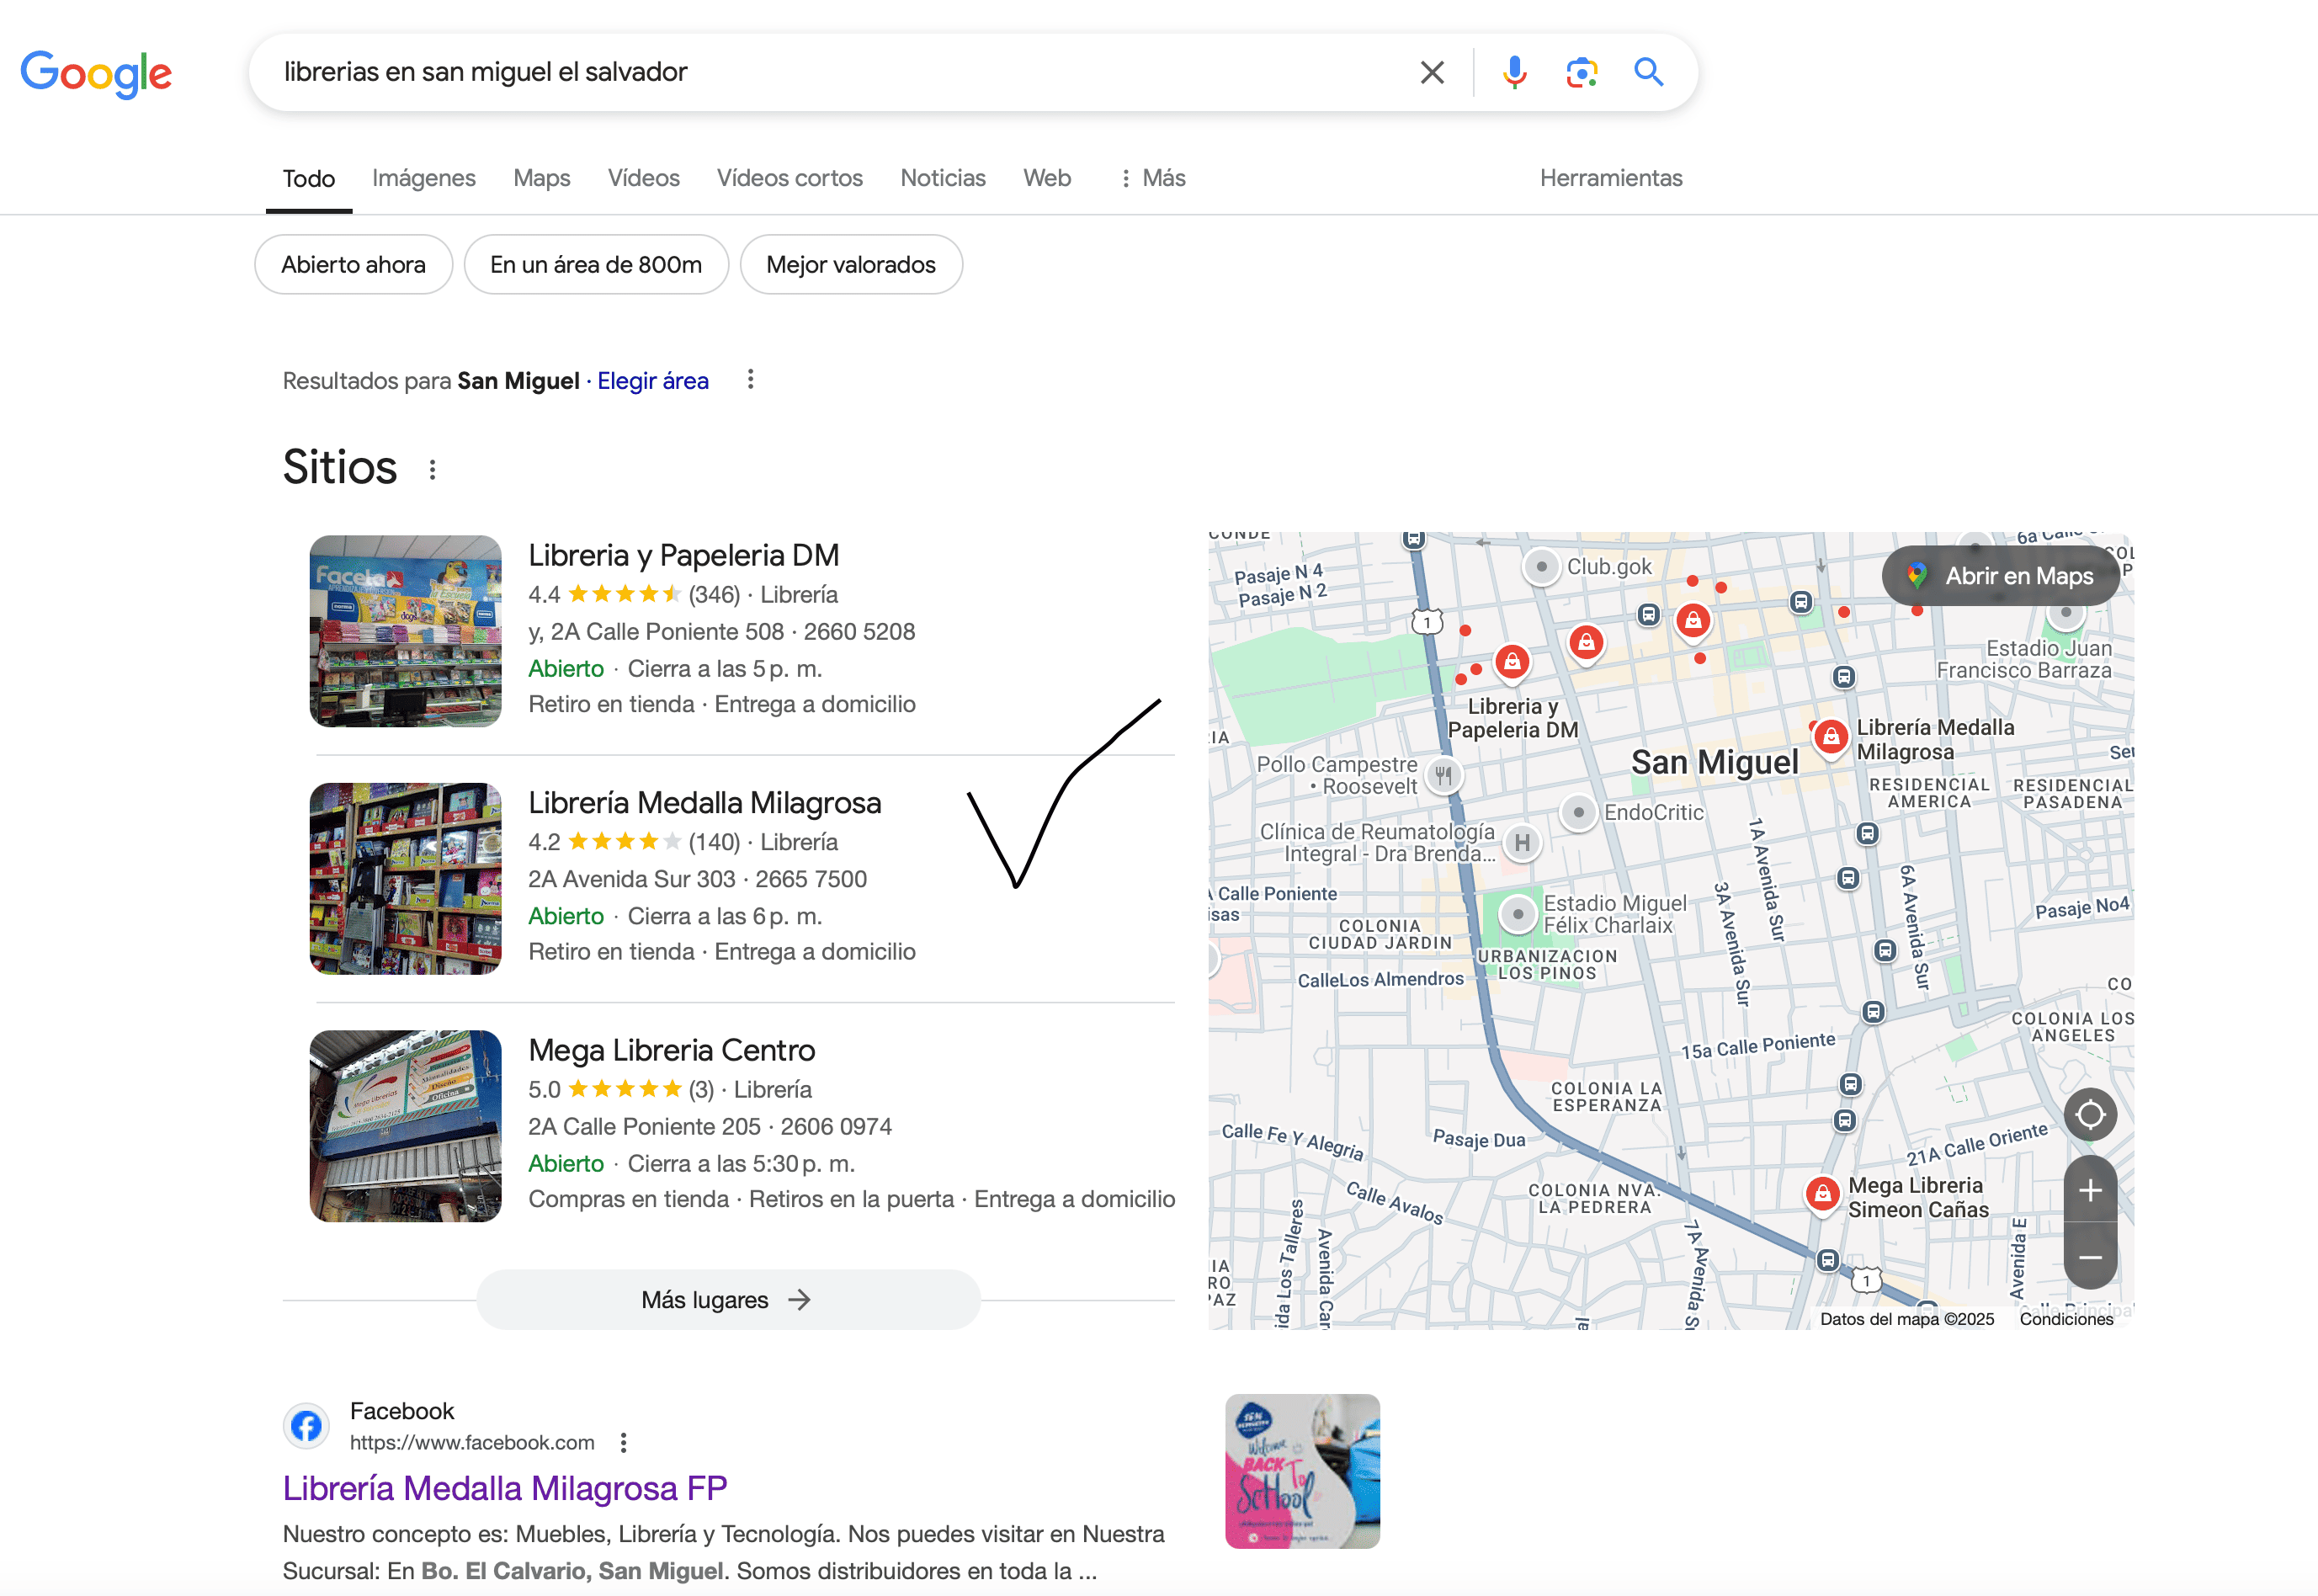
Task: Open the Mega Libreria Centro listing
Action: [671, 1050]
